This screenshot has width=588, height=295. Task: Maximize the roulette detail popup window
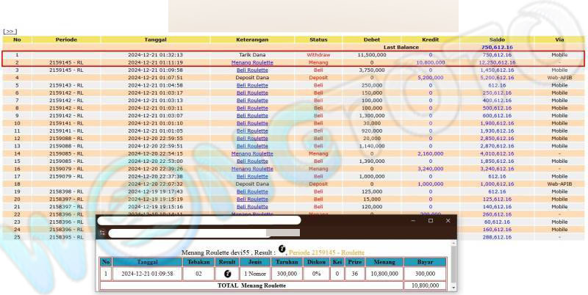[430, 220]
